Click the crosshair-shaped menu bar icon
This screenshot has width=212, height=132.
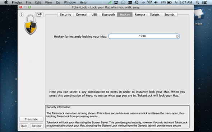143,3
